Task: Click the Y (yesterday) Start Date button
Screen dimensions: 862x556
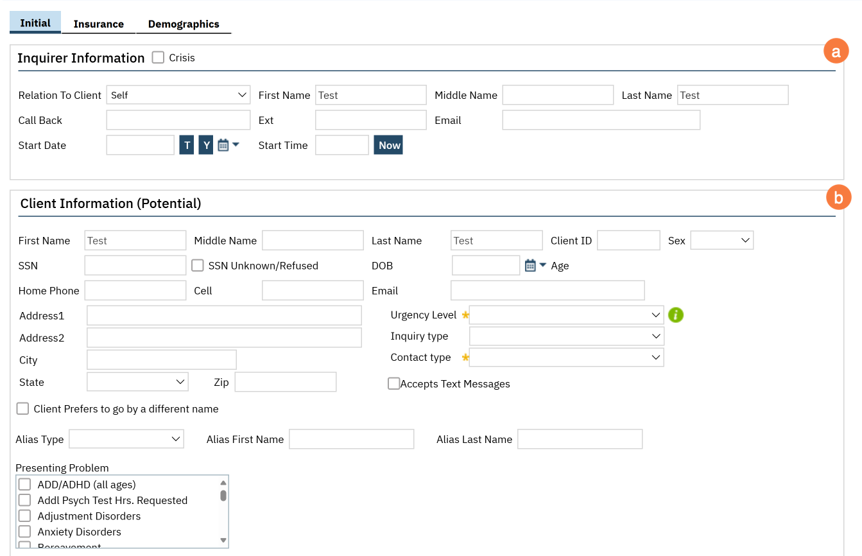Action: (205, 145)
